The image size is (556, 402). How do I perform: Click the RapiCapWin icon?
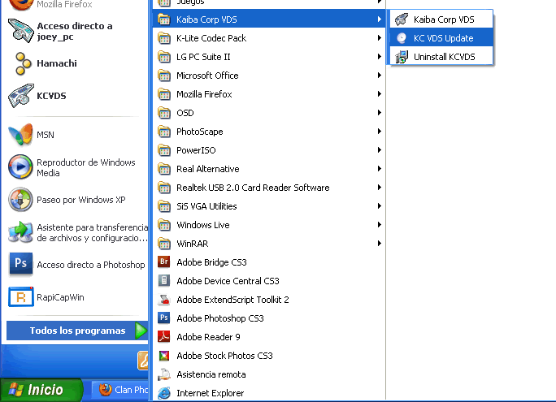pos(21,296)
